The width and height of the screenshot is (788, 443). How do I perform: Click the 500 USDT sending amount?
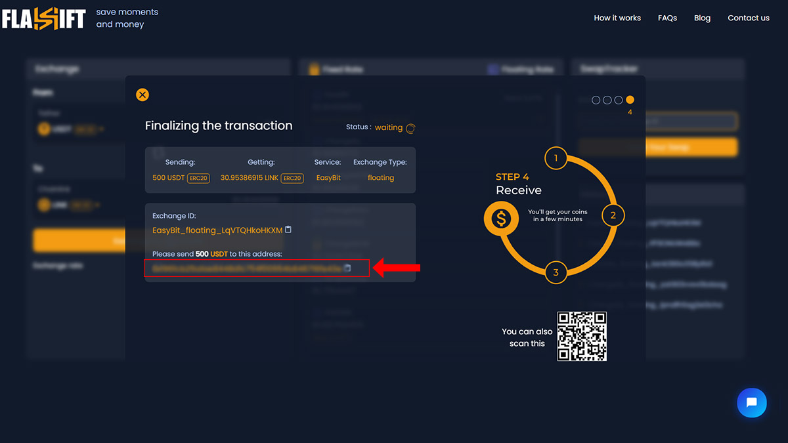[x=168, y=178]
